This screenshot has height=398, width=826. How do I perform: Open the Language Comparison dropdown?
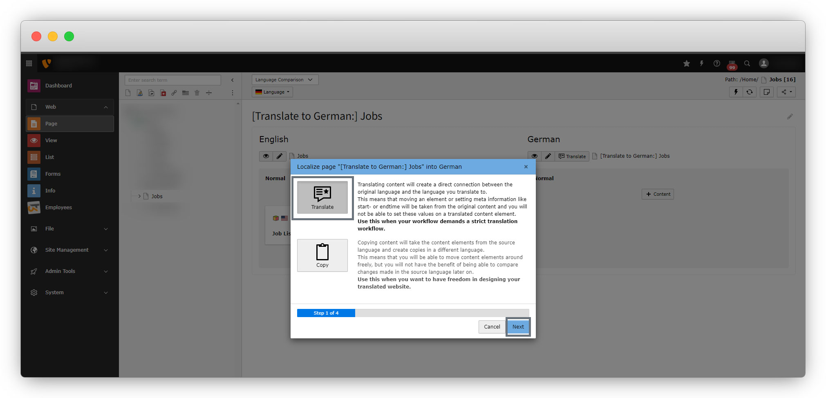click(x=284, y=80)
